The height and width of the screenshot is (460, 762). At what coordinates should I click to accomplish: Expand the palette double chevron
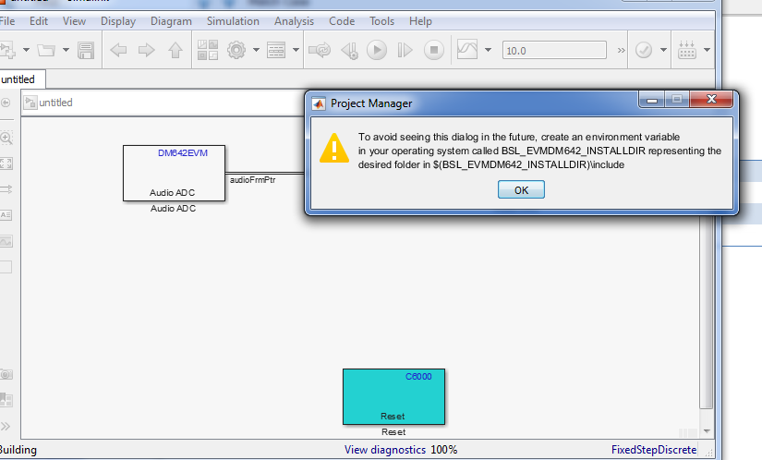click(6, 426)
